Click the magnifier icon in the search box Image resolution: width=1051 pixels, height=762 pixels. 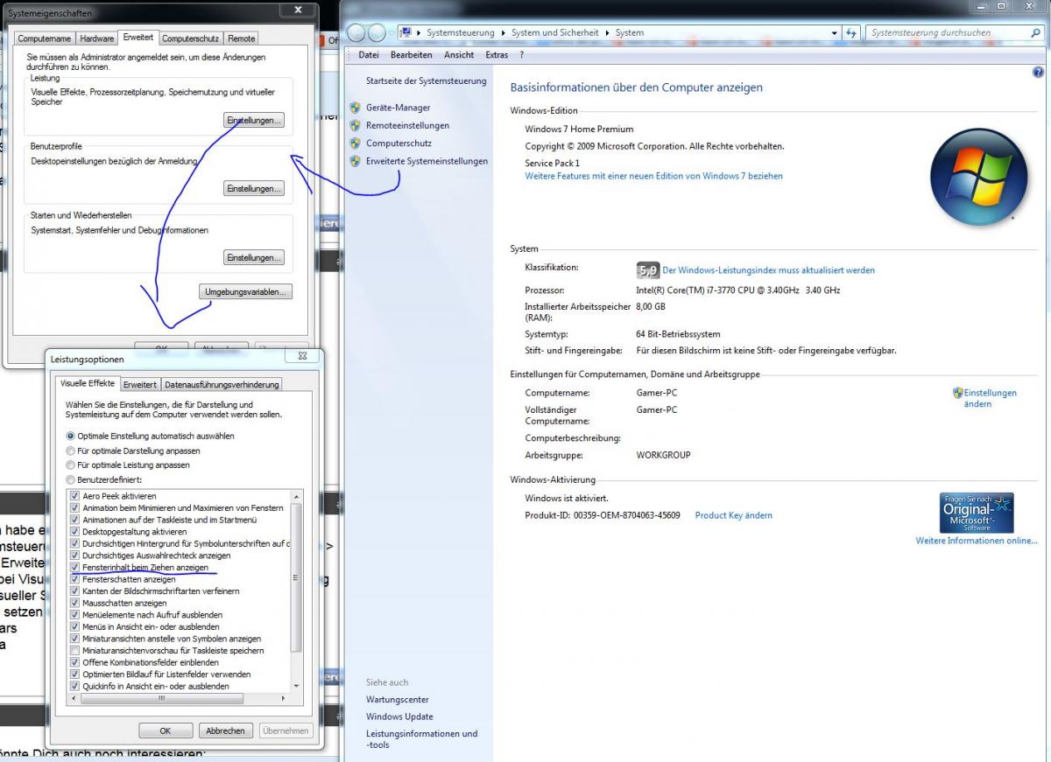(1035, 33)
